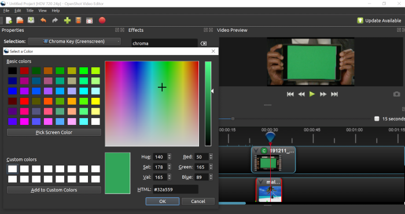
Task: Open a project with the folder icon
Action: [20, 20]
